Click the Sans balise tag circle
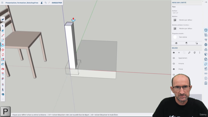Viewport: 208px width, 117px height. point(175,37)
